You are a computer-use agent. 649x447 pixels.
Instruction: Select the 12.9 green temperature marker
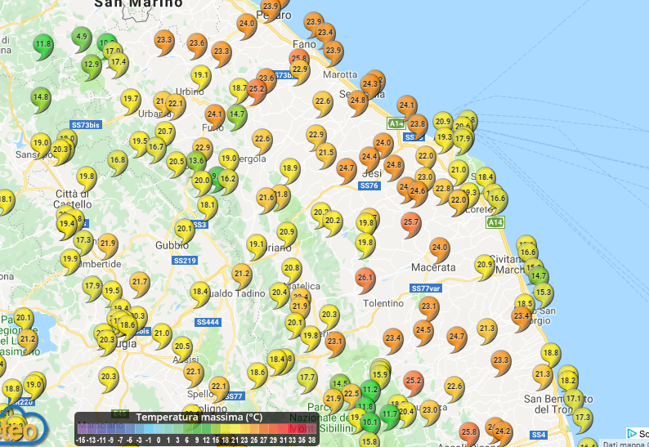(x=91, y=65)
